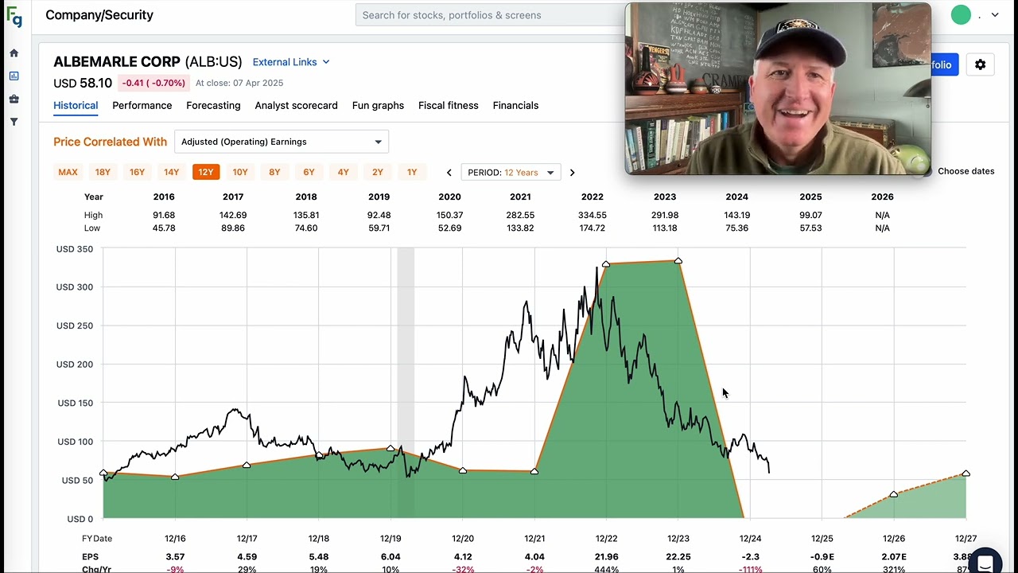Switch to the Financials tab
The width and height of the screenshot is (1018, 573).
coord(515,105)
